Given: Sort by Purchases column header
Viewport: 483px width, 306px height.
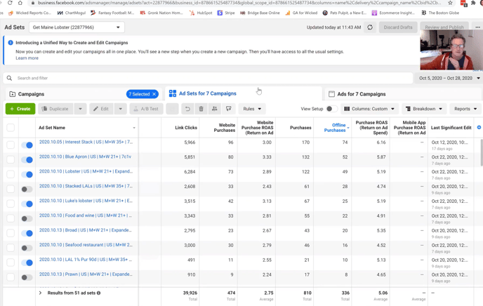Looking at the screenshot, I should click(300, 128).
